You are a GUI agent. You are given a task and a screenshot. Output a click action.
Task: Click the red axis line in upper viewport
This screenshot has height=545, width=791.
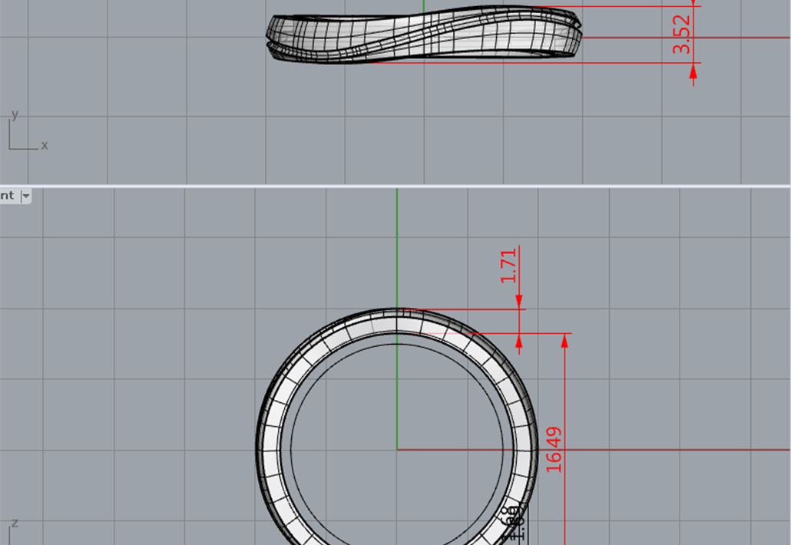tap(737, 37)
